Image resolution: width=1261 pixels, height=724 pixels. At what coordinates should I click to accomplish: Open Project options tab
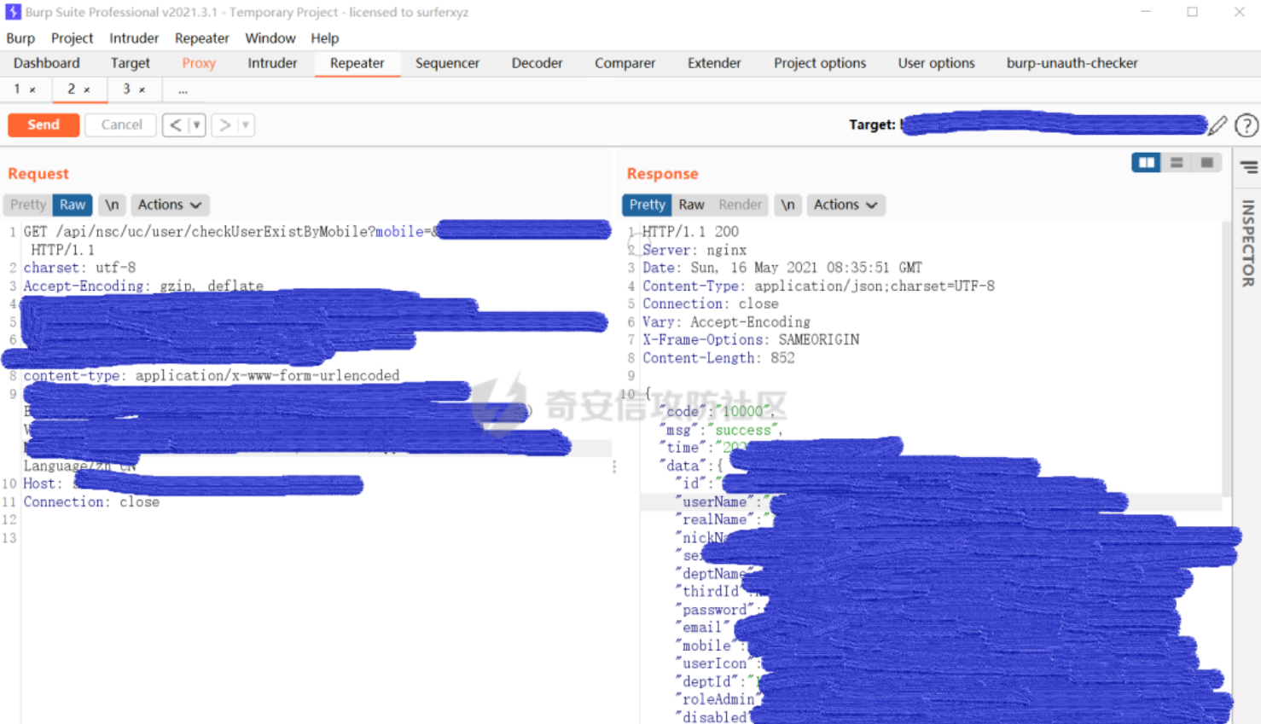click(820, 63)
